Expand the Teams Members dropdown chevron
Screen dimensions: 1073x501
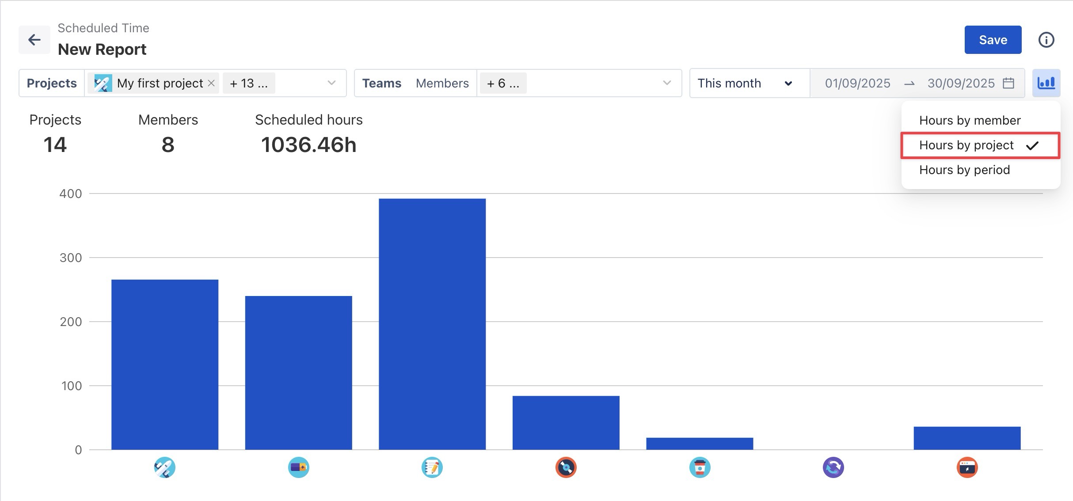click(667, 83)
